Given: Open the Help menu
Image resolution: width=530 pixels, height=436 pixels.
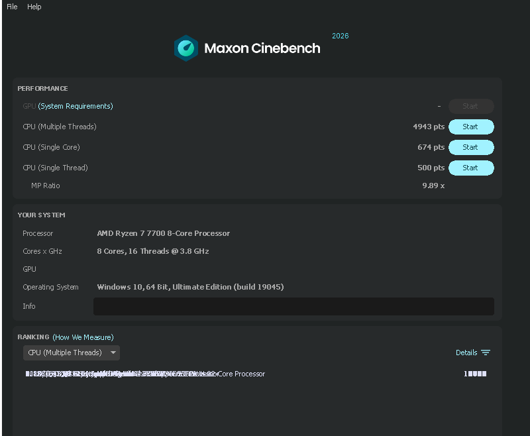Looking at the screenshot, I should click(34, 7).
